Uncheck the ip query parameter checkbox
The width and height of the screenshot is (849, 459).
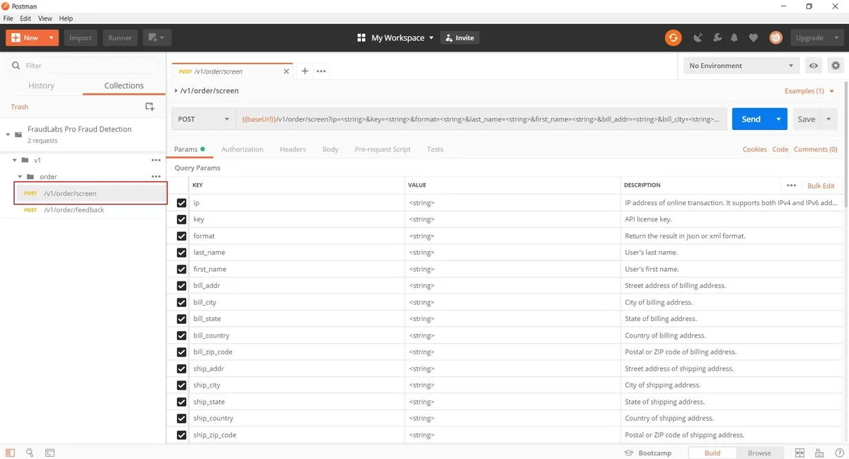(x=182, y=203)
